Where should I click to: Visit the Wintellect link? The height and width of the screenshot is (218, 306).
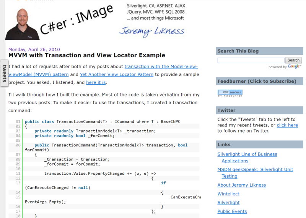[228, 194]
